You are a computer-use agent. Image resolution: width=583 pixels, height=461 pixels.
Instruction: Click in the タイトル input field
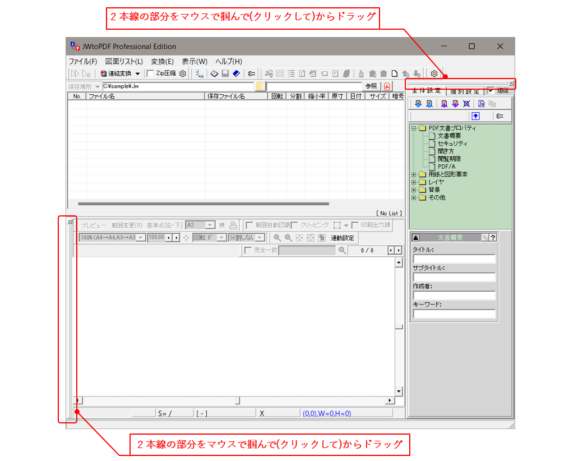453,259
